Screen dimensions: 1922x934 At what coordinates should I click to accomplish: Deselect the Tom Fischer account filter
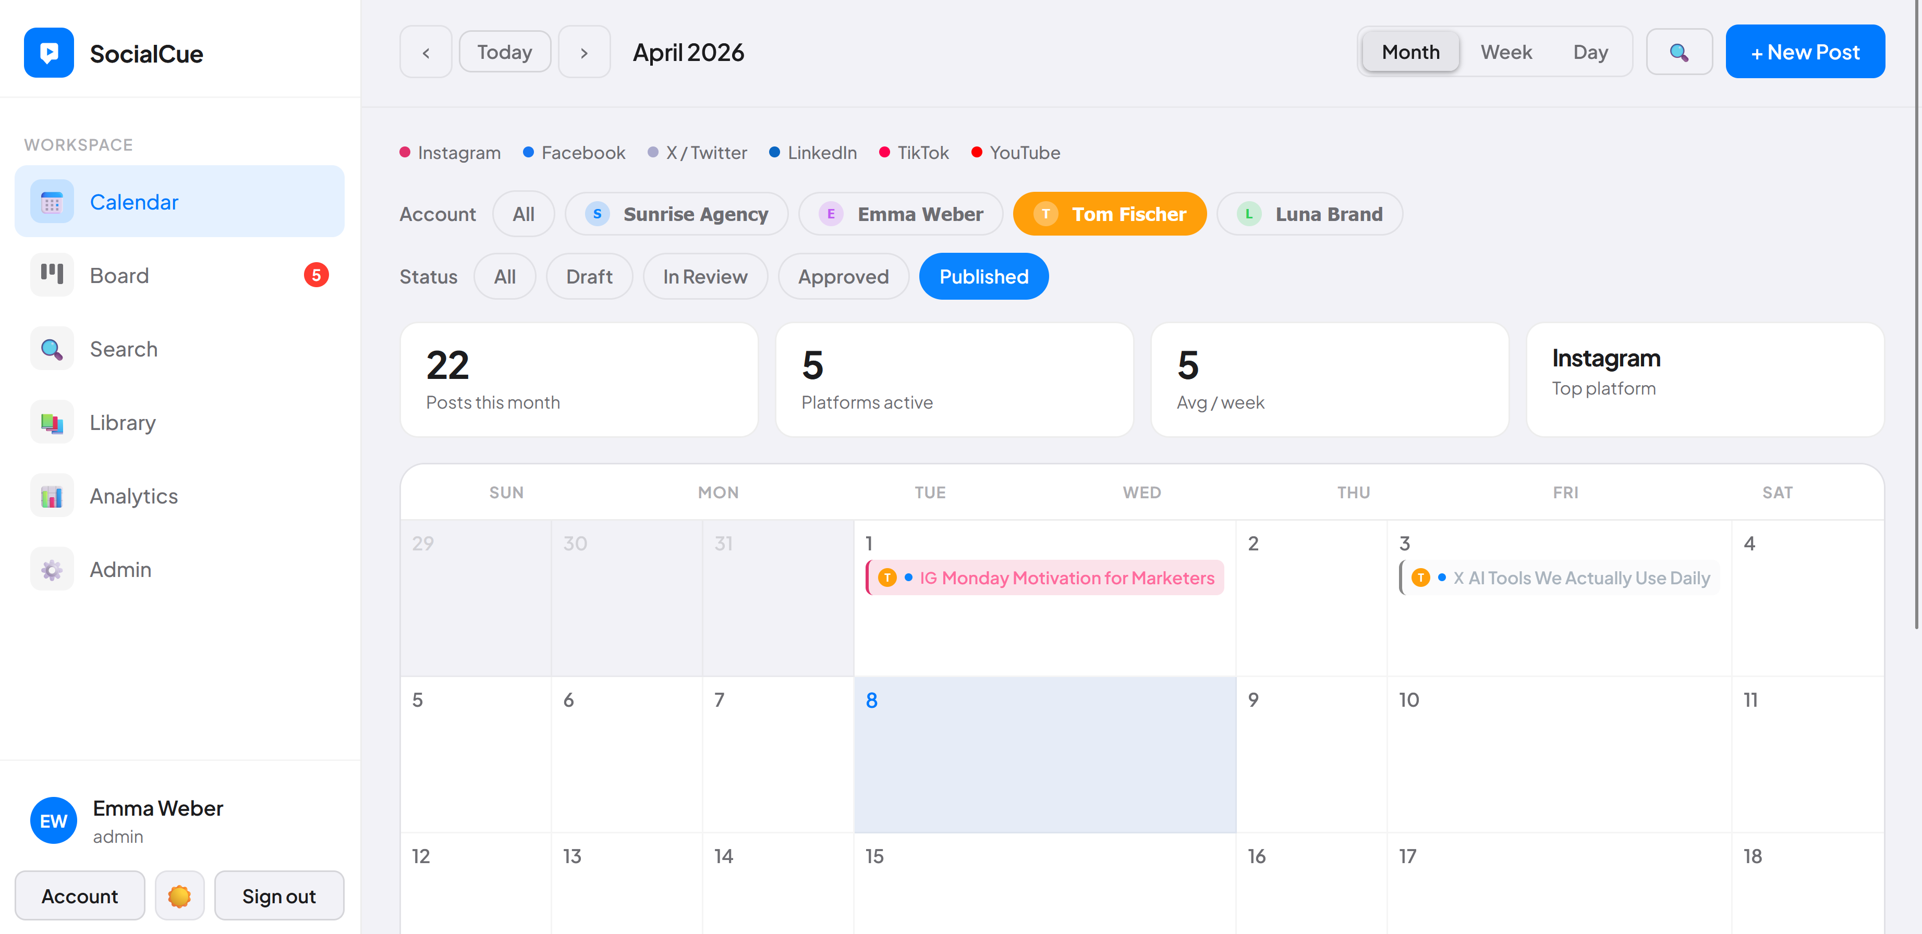[1109, 213]
